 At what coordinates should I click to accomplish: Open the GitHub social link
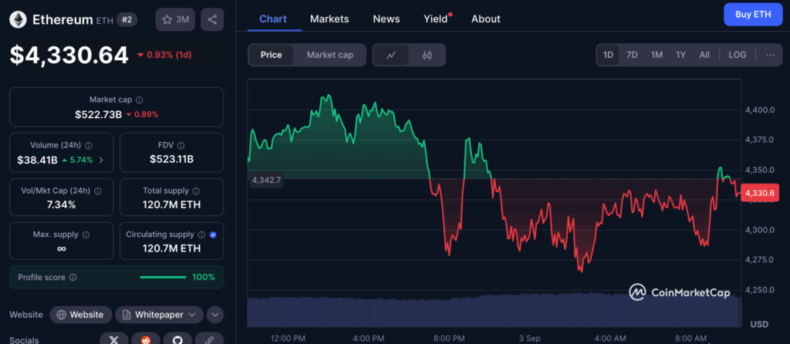[177, 339]
